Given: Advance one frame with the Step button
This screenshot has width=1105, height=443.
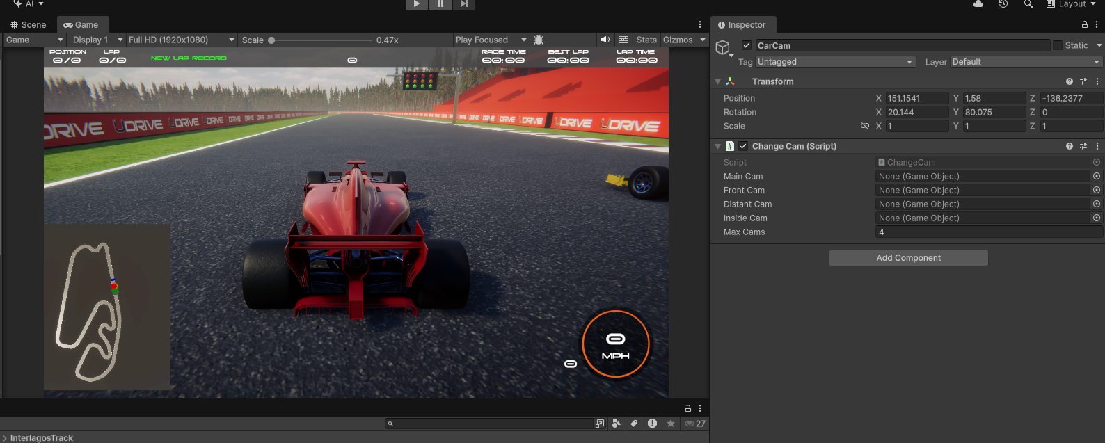Looking at the screenshot, I should [x=463, y=4].
